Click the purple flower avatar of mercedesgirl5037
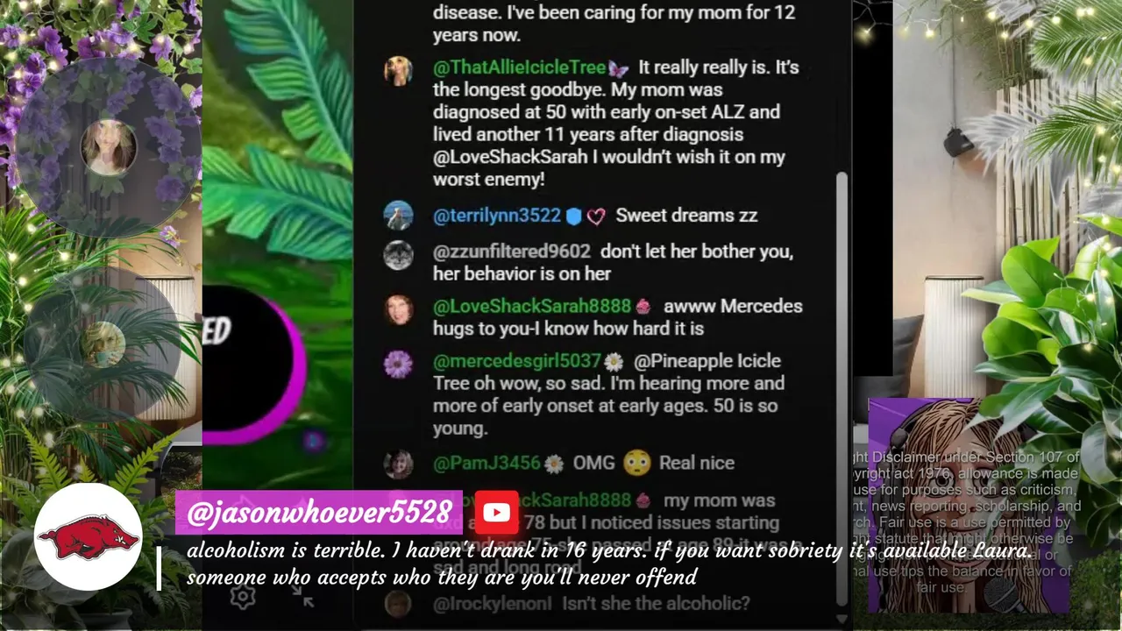 pos(399,364)
